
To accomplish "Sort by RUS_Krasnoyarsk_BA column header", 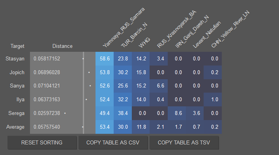I will point(176,29).
